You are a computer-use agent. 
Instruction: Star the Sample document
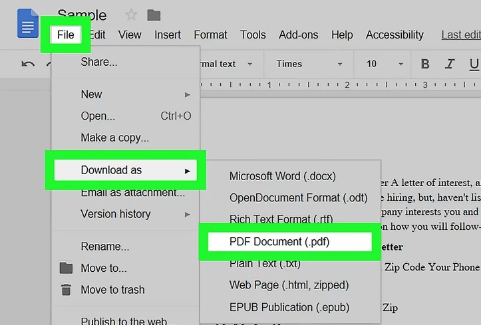pos(131,15)
